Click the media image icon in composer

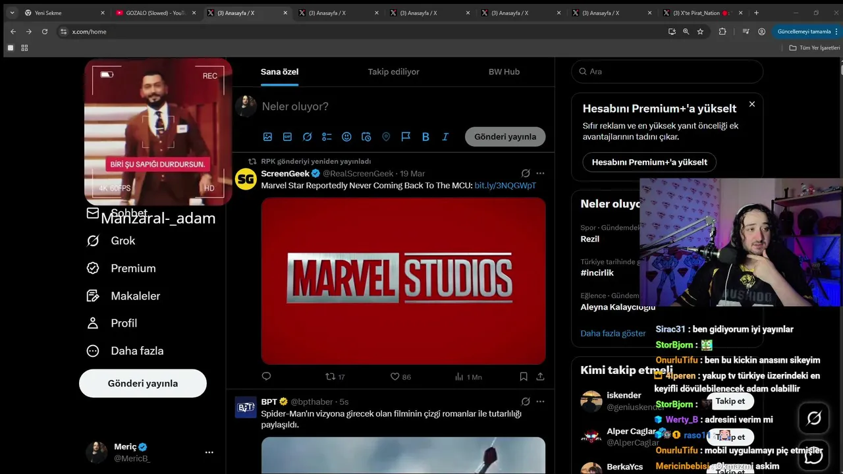click(267, 137)
